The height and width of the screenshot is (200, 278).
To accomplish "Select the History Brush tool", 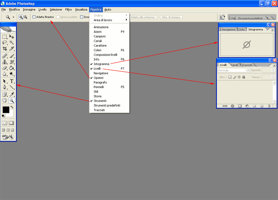I will (12, 62).
